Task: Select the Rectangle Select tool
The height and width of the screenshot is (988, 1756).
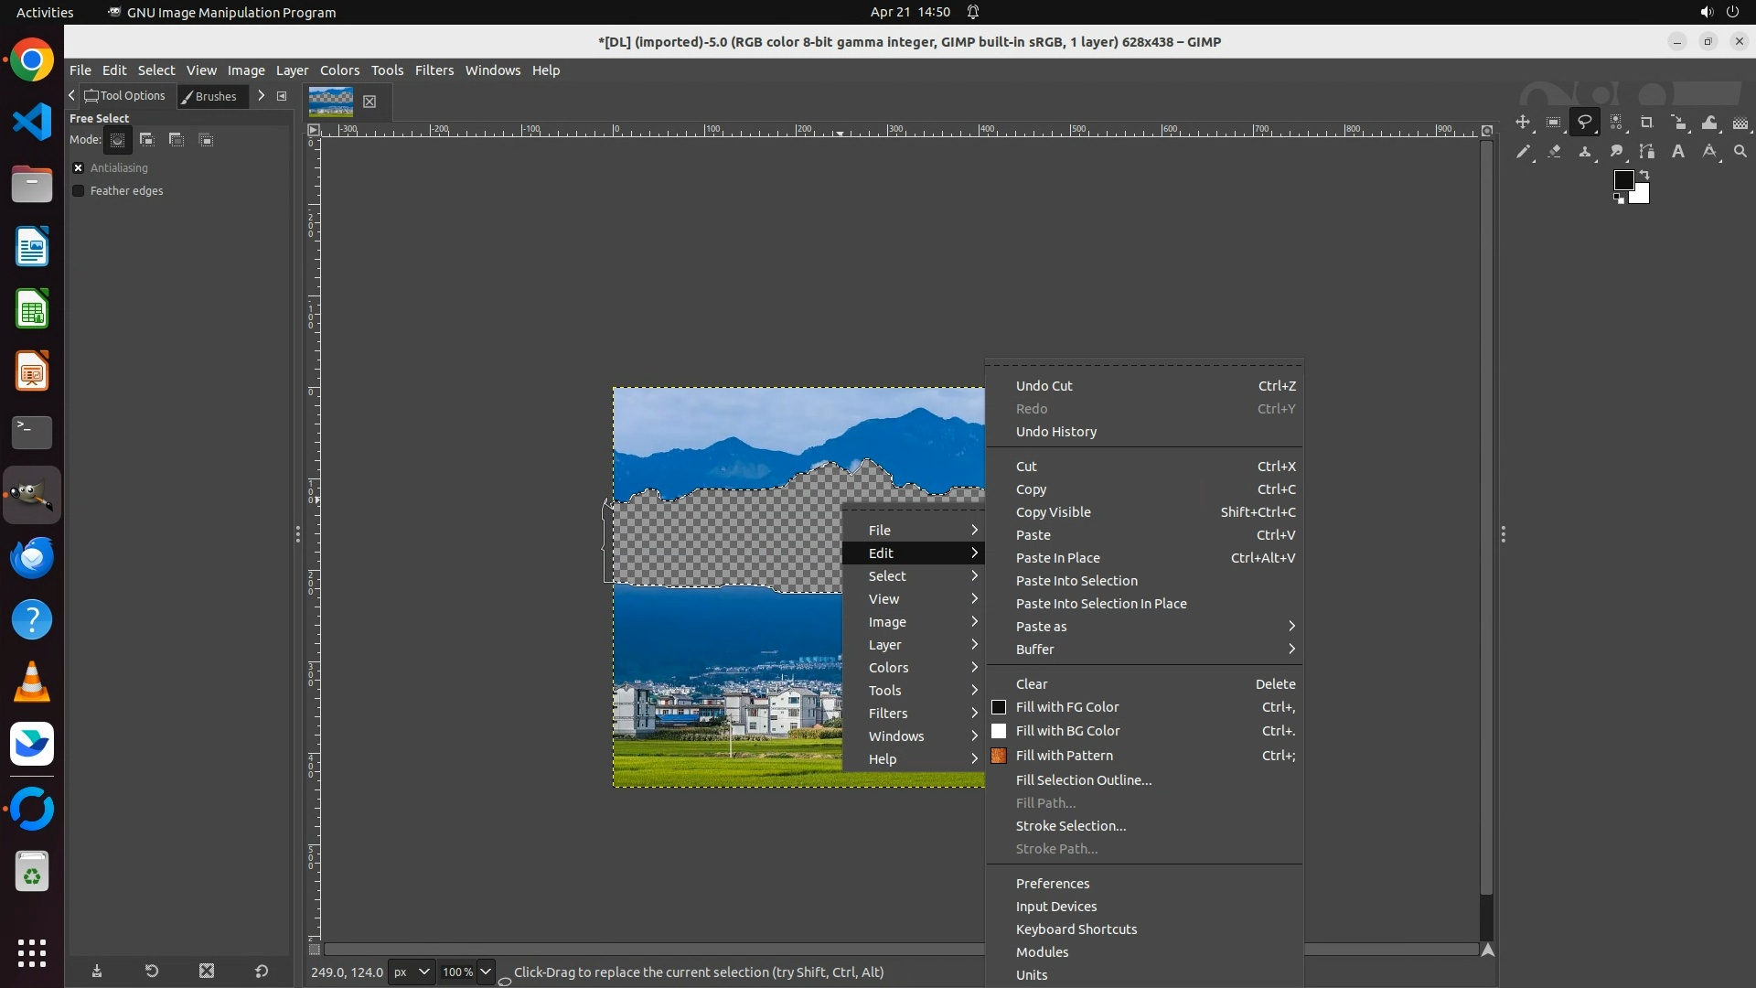Action: pos(1554,123)
